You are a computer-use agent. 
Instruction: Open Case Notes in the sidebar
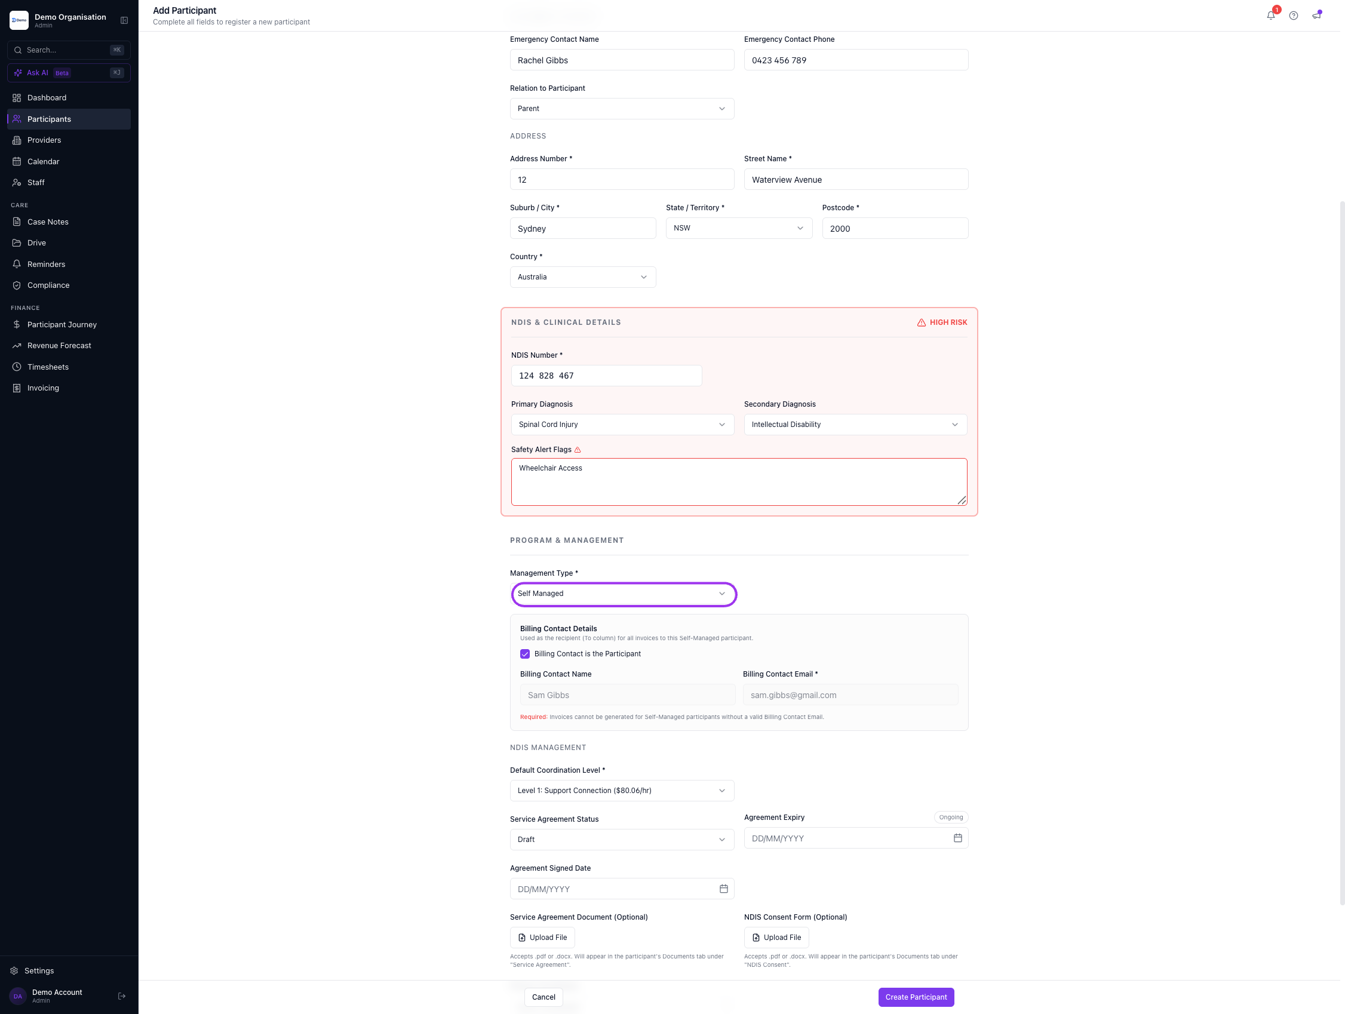(69, 222)
